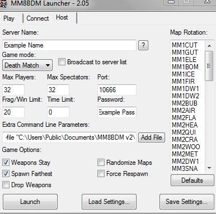Image resolution: width=216 pixels, height=214 pixels.
Task: Click the Server Name input field
Action: click(x=69, y=45)
